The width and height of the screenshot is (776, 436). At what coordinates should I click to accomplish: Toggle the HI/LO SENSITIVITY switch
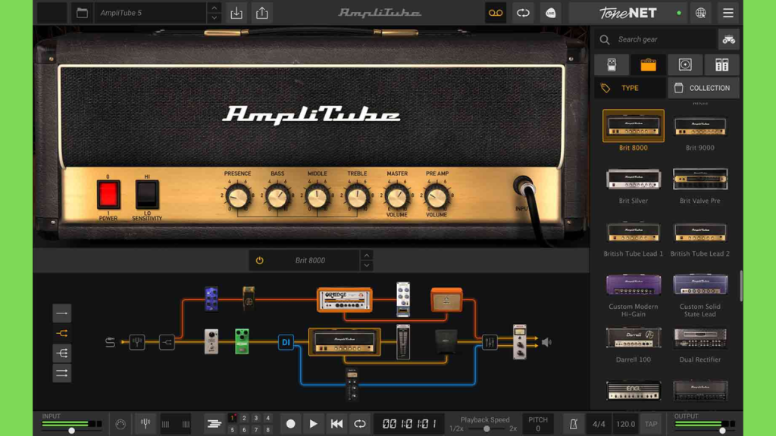pos(146,195)
